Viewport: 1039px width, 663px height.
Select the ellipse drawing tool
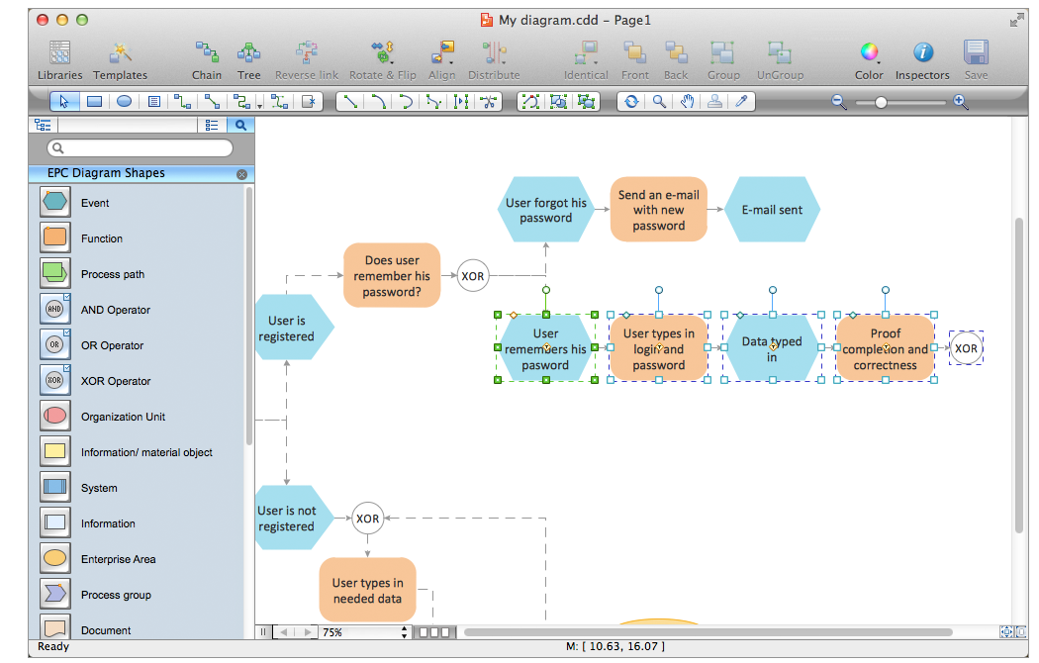click(x=124, y=101)
